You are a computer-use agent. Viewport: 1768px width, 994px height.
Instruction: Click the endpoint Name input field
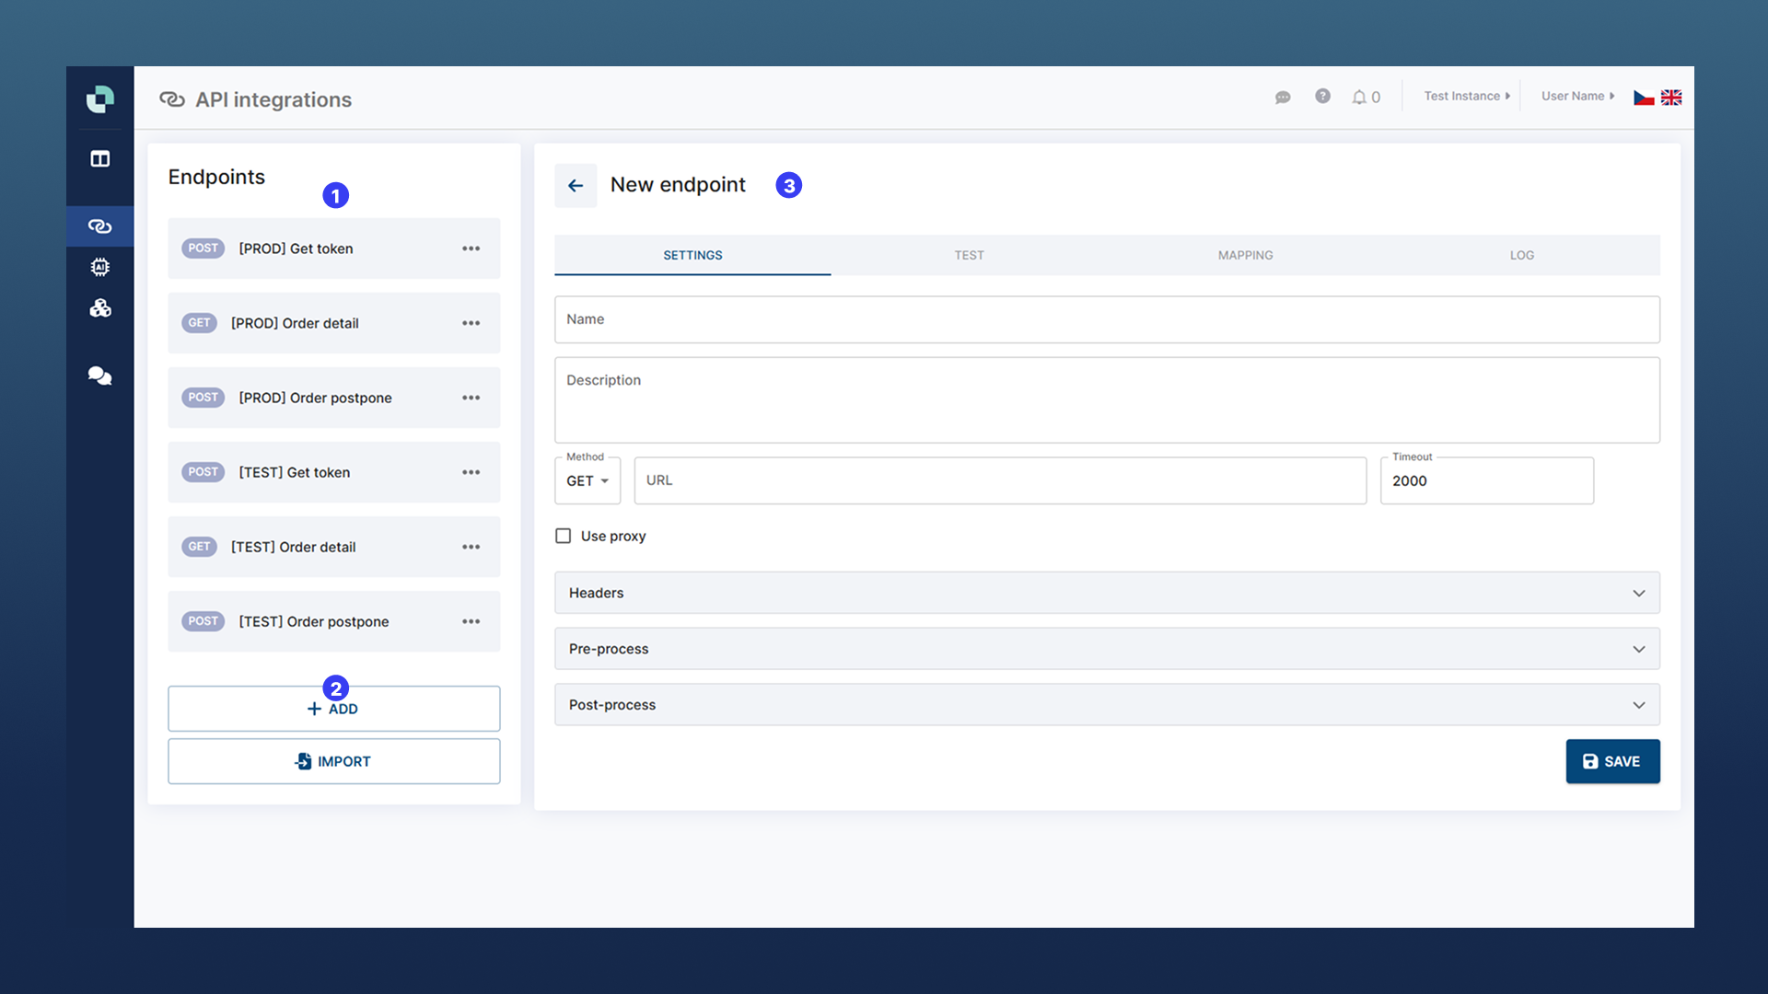[1107, 319]
